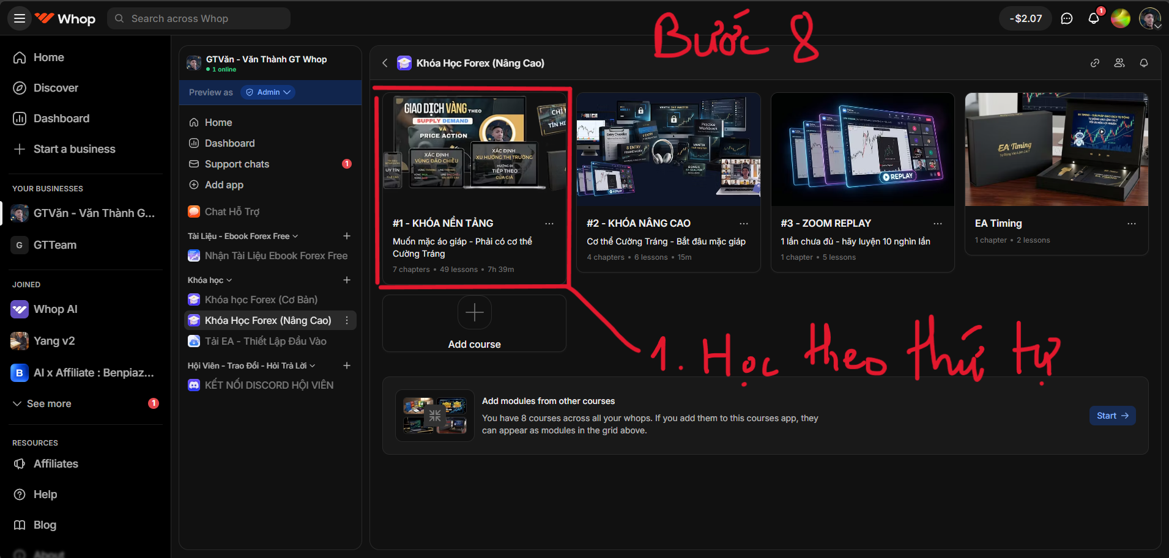Open the #1 - KHÓA NỀN TẢNG thumbnail

(475, 149)
